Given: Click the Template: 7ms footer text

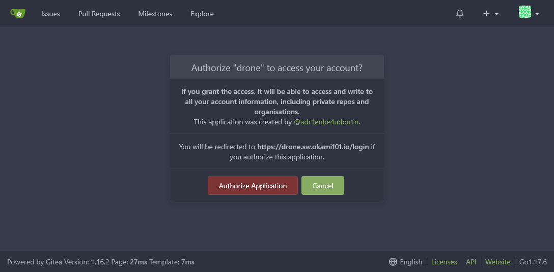Looking at the screenshot, I should tap(172, 262).
